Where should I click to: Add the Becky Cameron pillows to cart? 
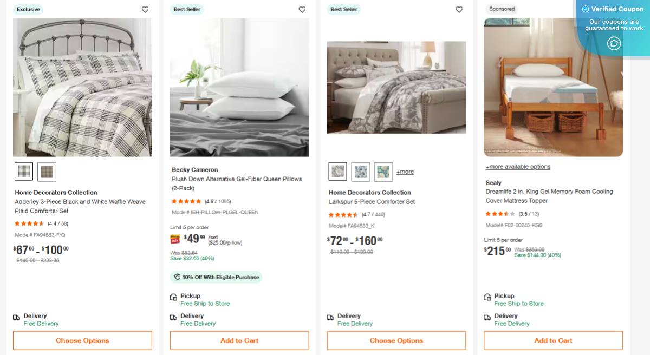click(239, 340)
